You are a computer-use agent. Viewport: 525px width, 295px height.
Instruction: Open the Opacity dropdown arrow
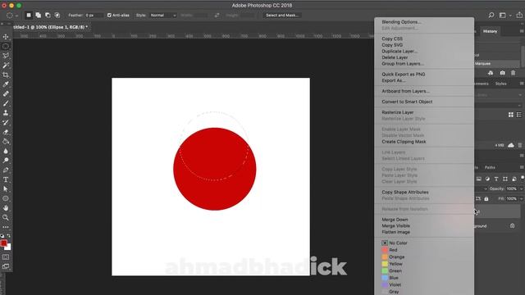(x=521, y=189)
